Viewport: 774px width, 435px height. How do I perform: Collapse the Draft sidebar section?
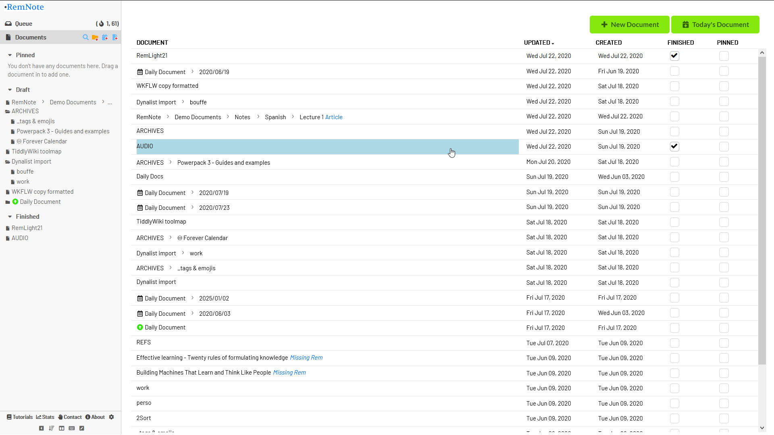coord(10,90)
